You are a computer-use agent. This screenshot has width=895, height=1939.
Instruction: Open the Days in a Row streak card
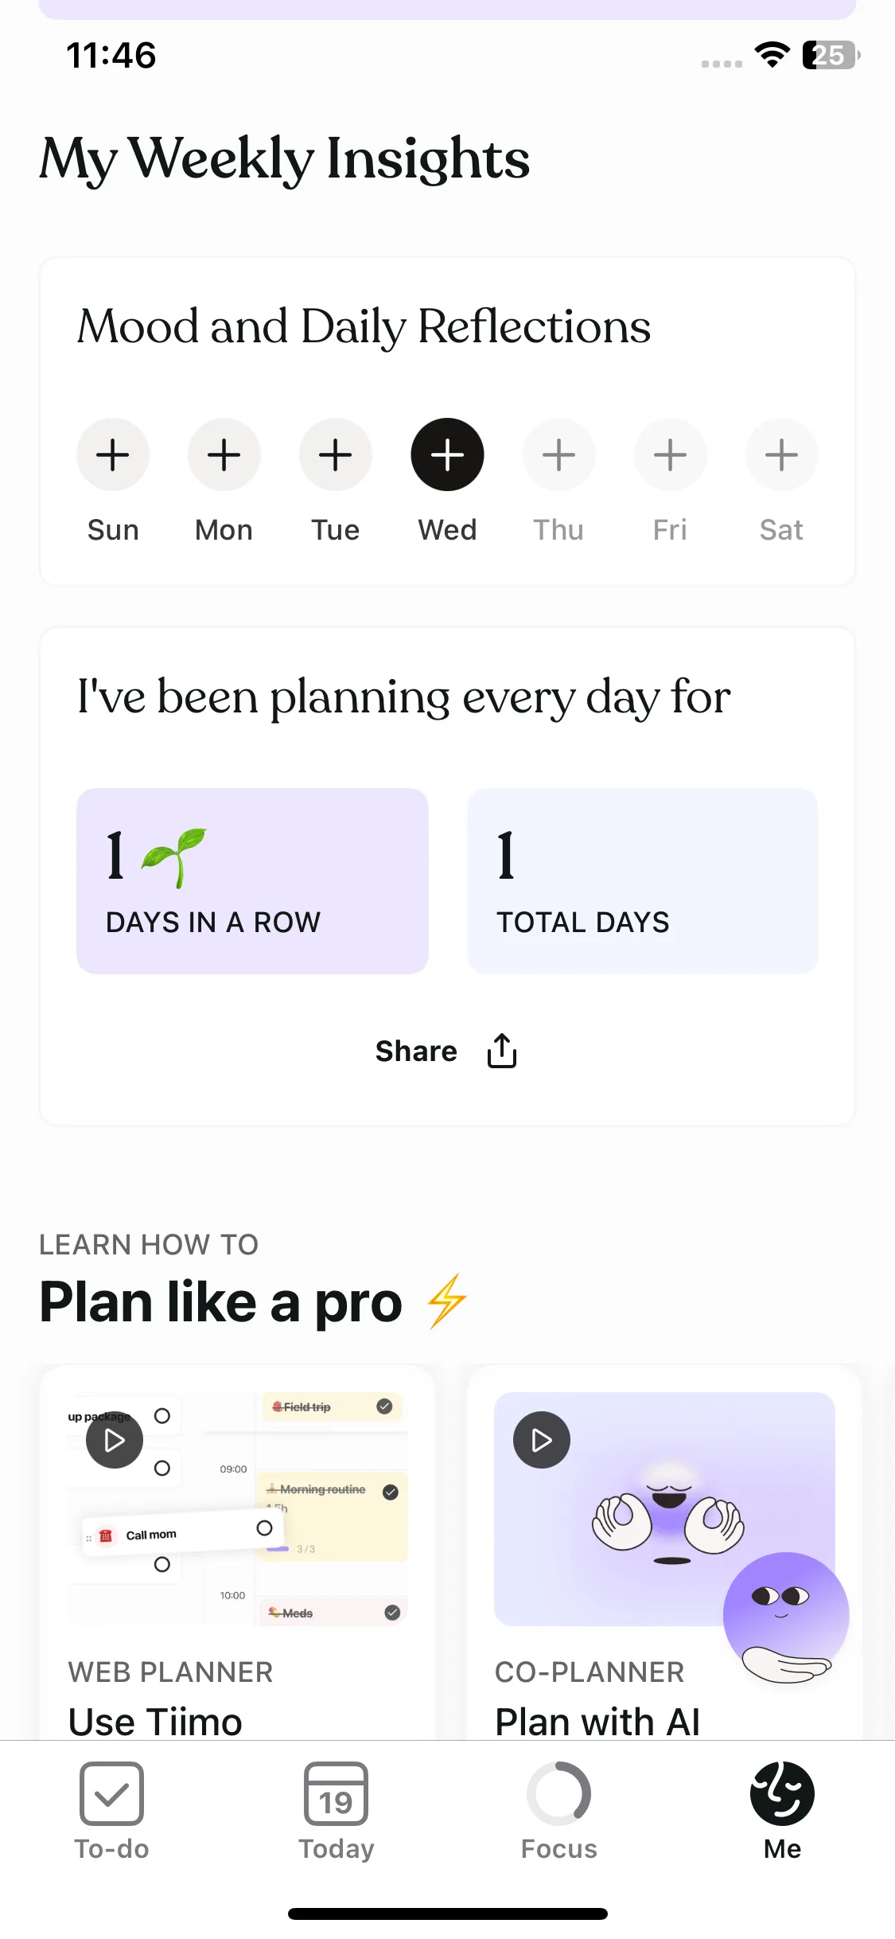point(252,881)
